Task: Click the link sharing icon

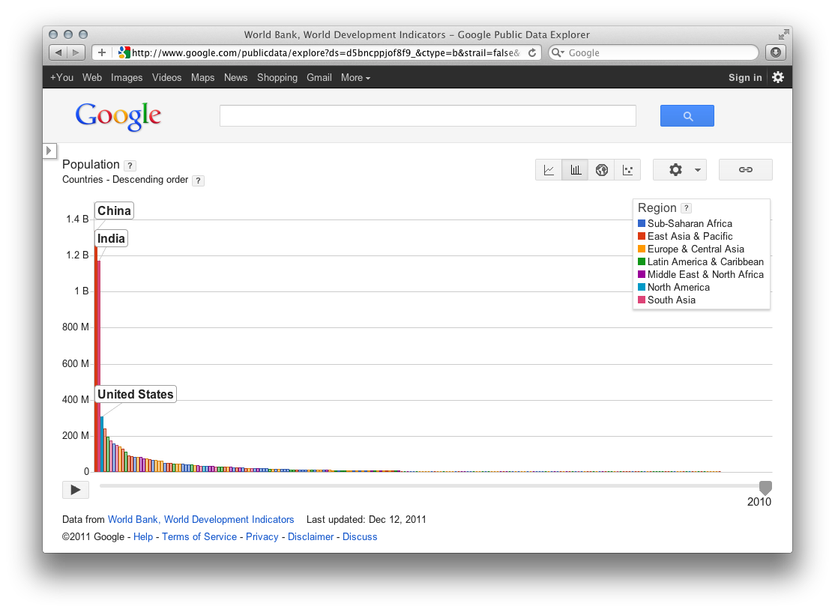Action: 745,169
